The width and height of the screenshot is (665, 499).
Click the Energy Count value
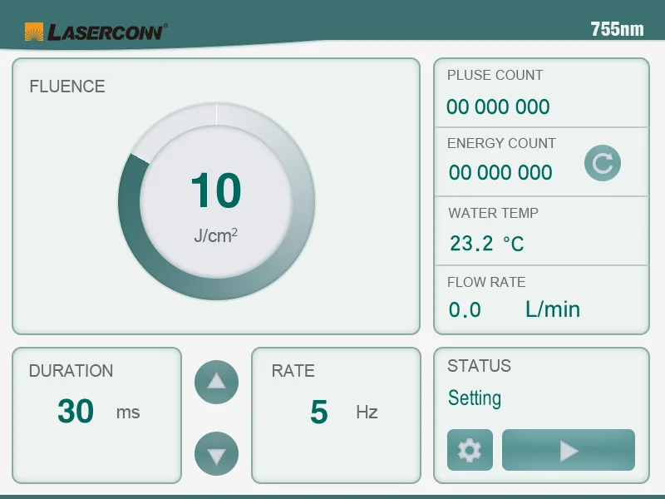click(x=500, y=173)
